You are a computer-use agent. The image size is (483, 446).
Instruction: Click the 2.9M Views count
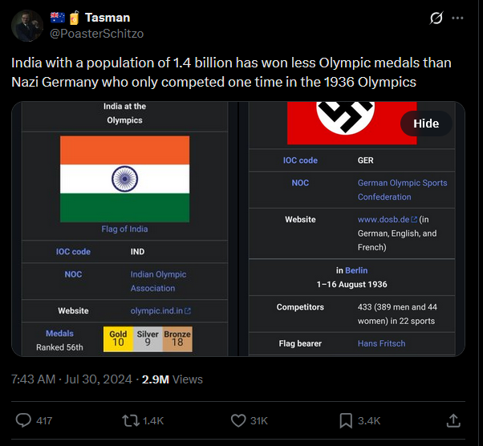[172, 379]
